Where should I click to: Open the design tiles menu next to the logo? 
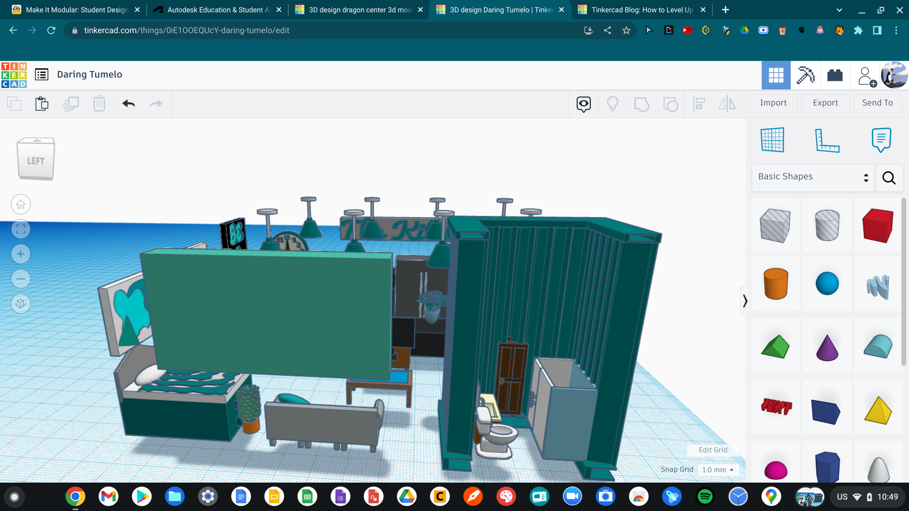point(42,74)
